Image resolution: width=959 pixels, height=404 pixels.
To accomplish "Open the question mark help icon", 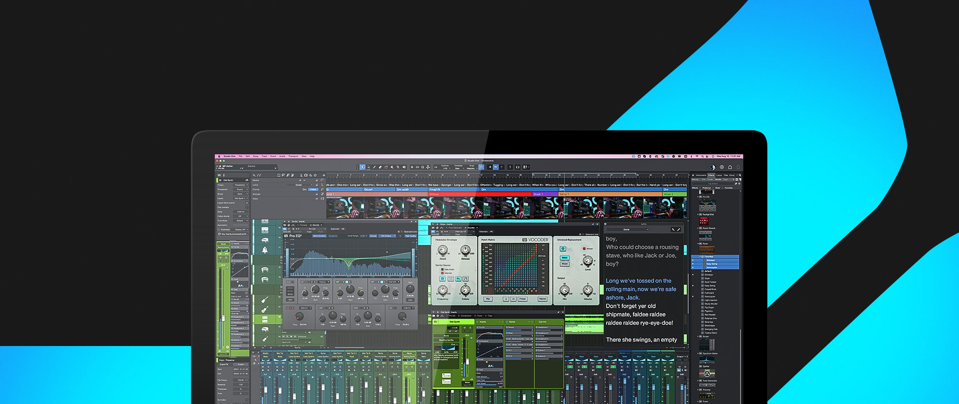I will 510,167.
